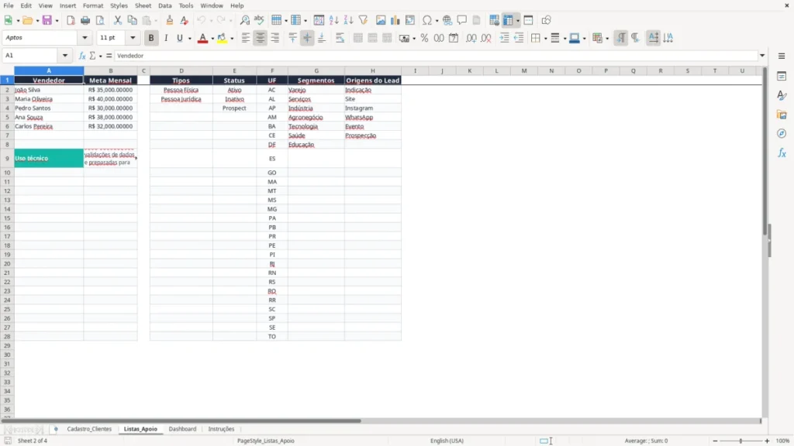Apply the red font color swatch
Screen dimensions: 794x446
pyautogui.click(x=202, y=38)
